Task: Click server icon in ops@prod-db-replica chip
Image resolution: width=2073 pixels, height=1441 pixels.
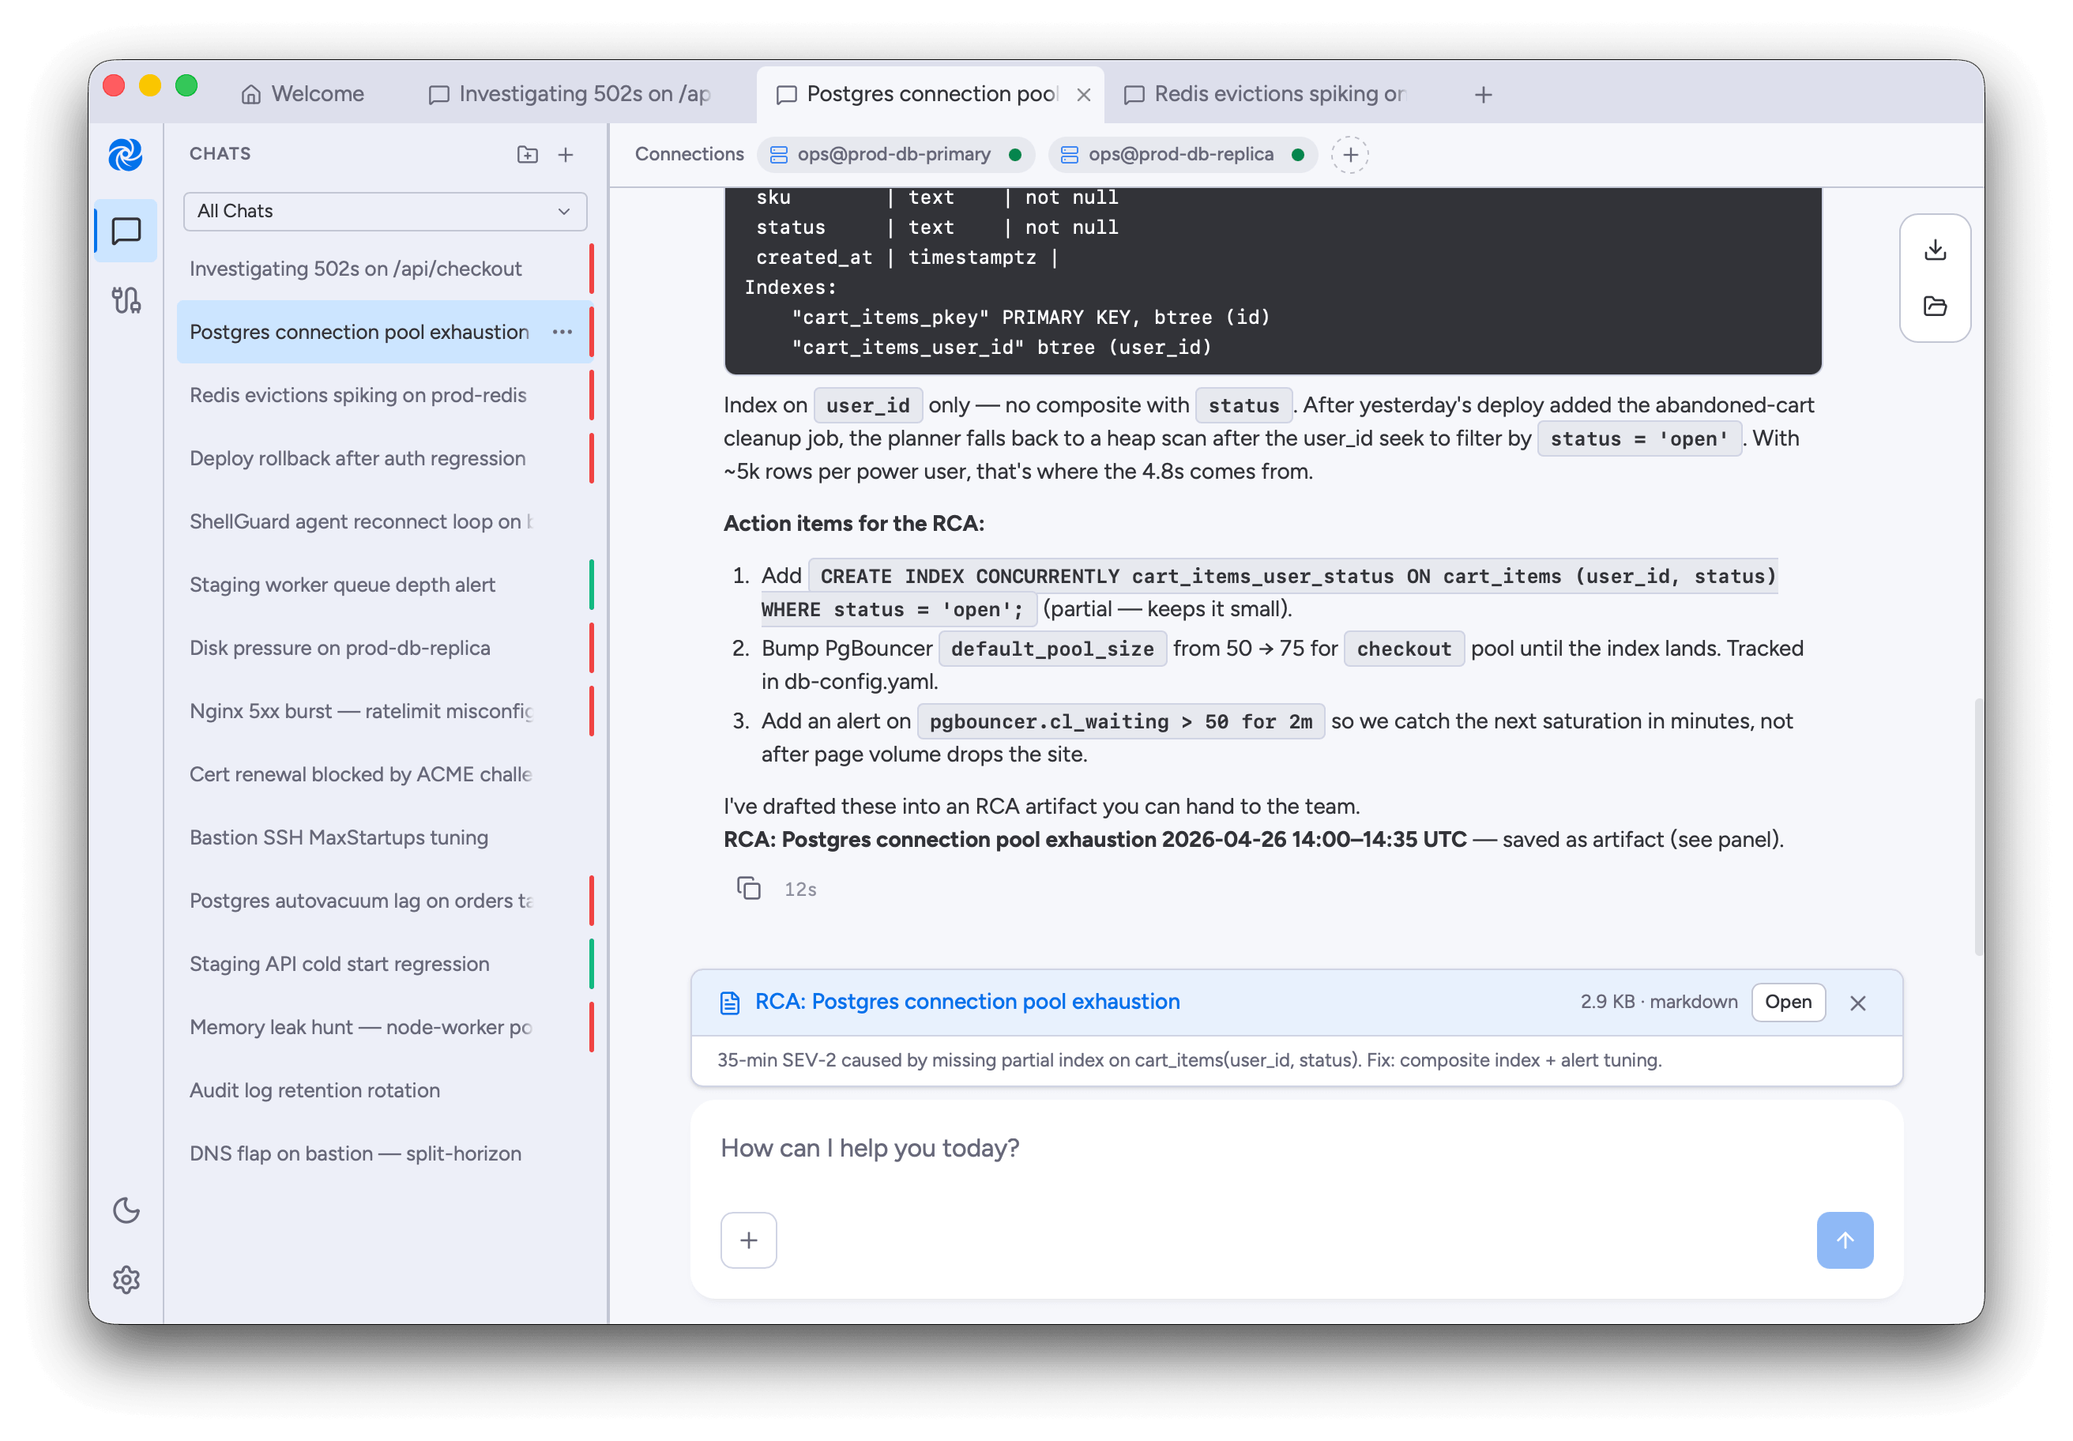Action: tap(1069, 154)
